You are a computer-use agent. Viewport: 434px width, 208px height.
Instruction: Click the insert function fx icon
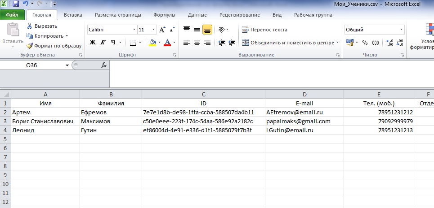104,65
